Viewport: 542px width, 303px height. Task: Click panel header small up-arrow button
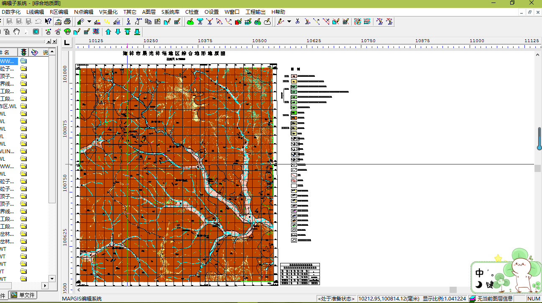(x=49, y=42)
